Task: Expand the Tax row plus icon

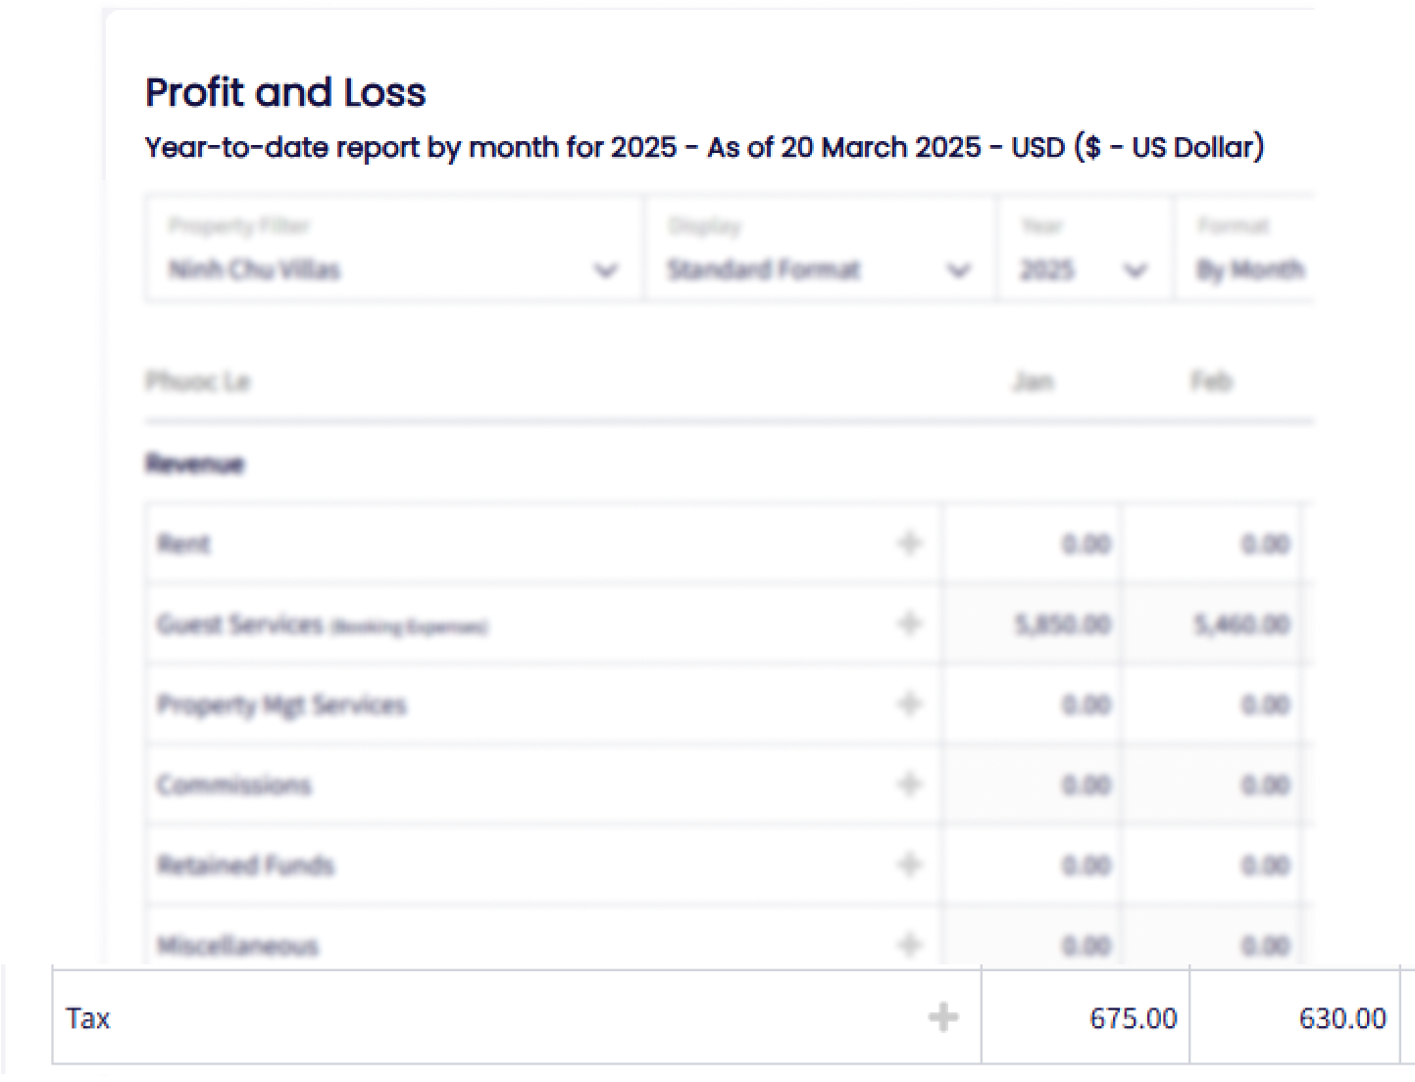Action: tap(942, 1017)
